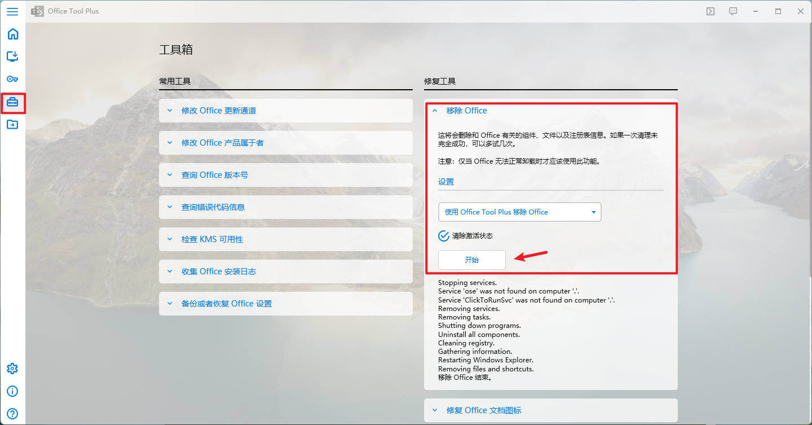Image resolution: width=812 pixels, height=425 pixels.
Task: Open the document conversion folder icon
Action: point(12,124)
